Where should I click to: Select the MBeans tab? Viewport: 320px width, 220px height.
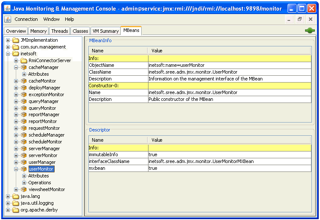click(x=131, y=31)
